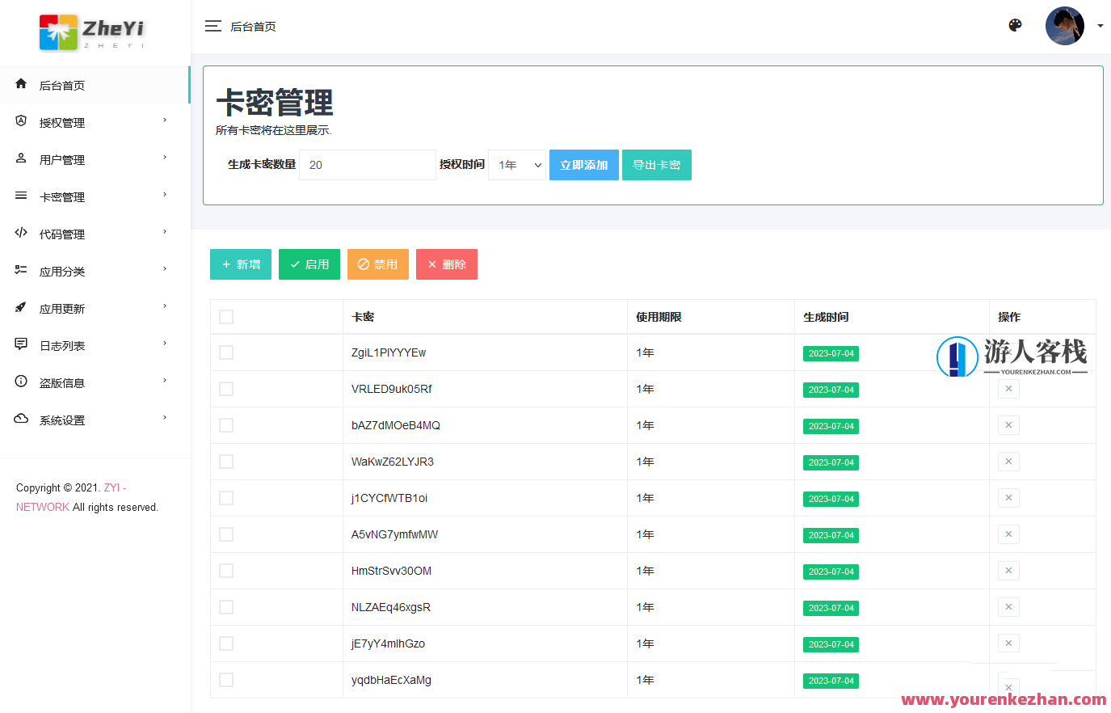
Task: Toggle the select-all checkbox in table header
Action: point(226,317)
